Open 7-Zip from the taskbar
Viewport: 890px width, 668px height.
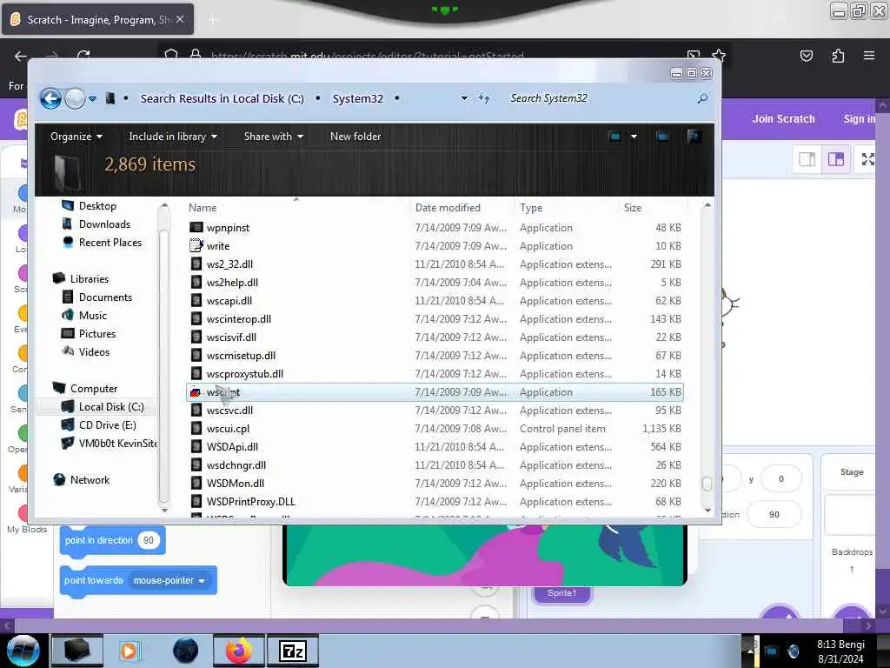pyautogui.click(x=292, y=651)
